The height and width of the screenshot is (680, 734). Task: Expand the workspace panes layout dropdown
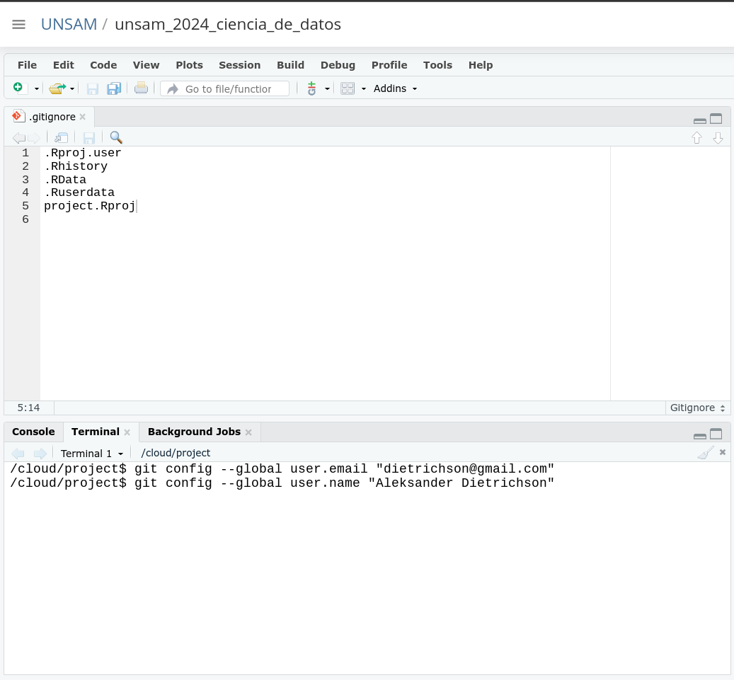click(363, 88)
